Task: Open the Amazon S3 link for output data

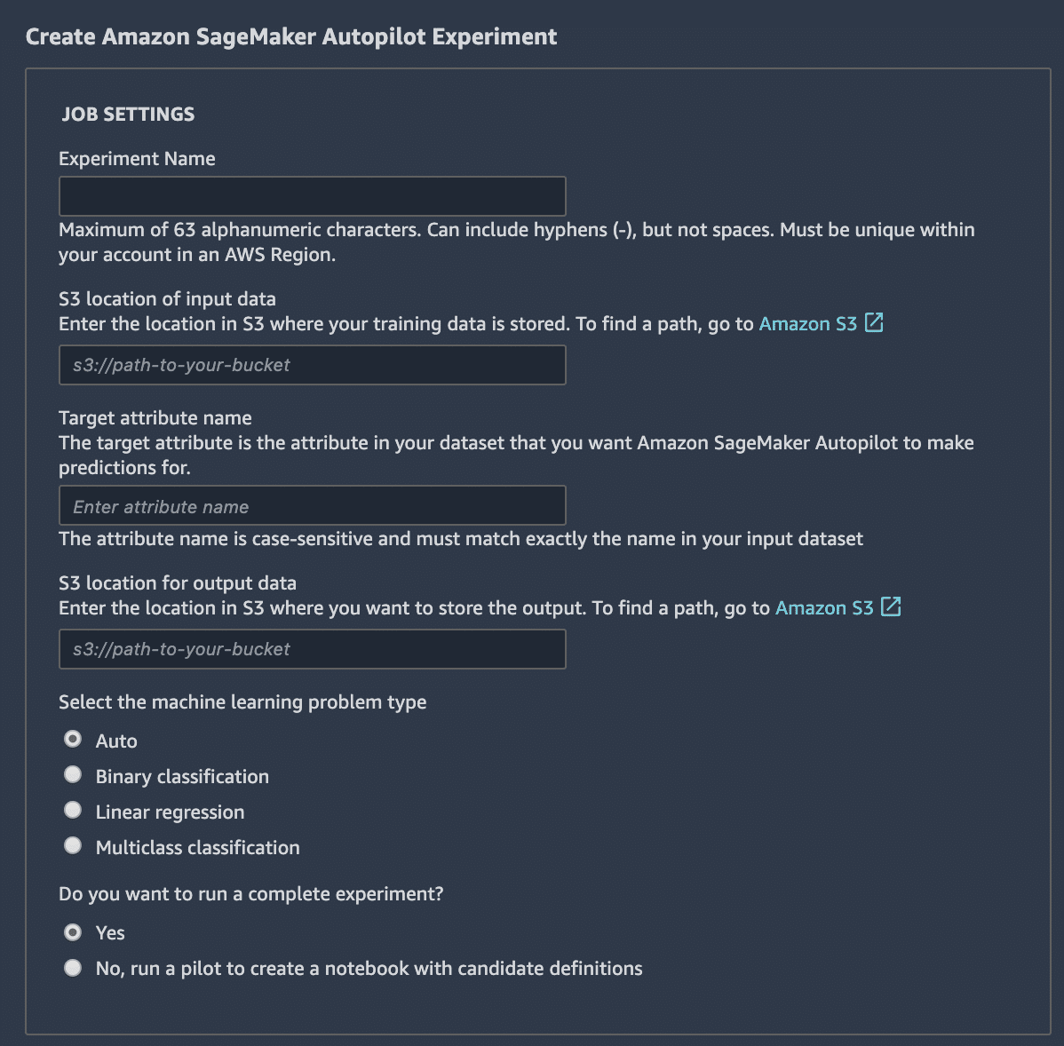Action: tap(824, 608)
